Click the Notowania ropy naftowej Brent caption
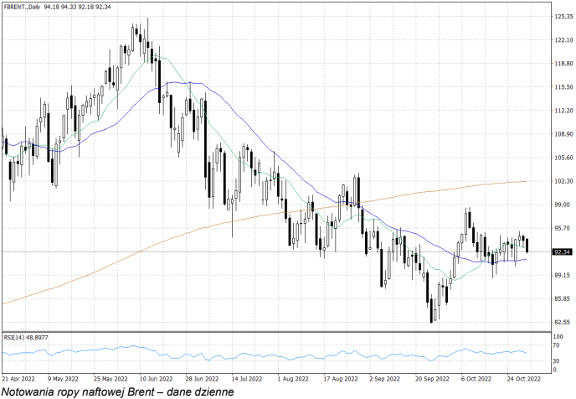 click(x=117, y=391)
